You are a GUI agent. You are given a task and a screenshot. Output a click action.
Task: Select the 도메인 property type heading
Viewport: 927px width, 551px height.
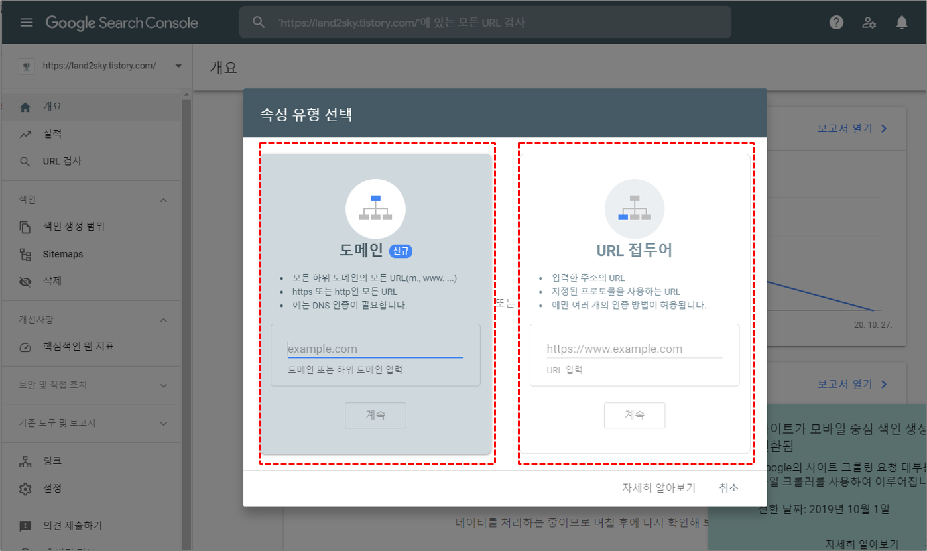click(361, 251)
